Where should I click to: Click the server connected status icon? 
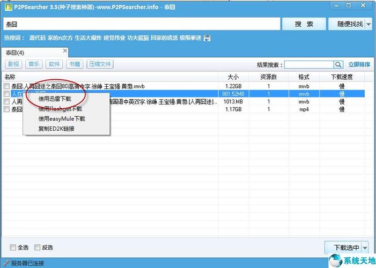(6, 263)
